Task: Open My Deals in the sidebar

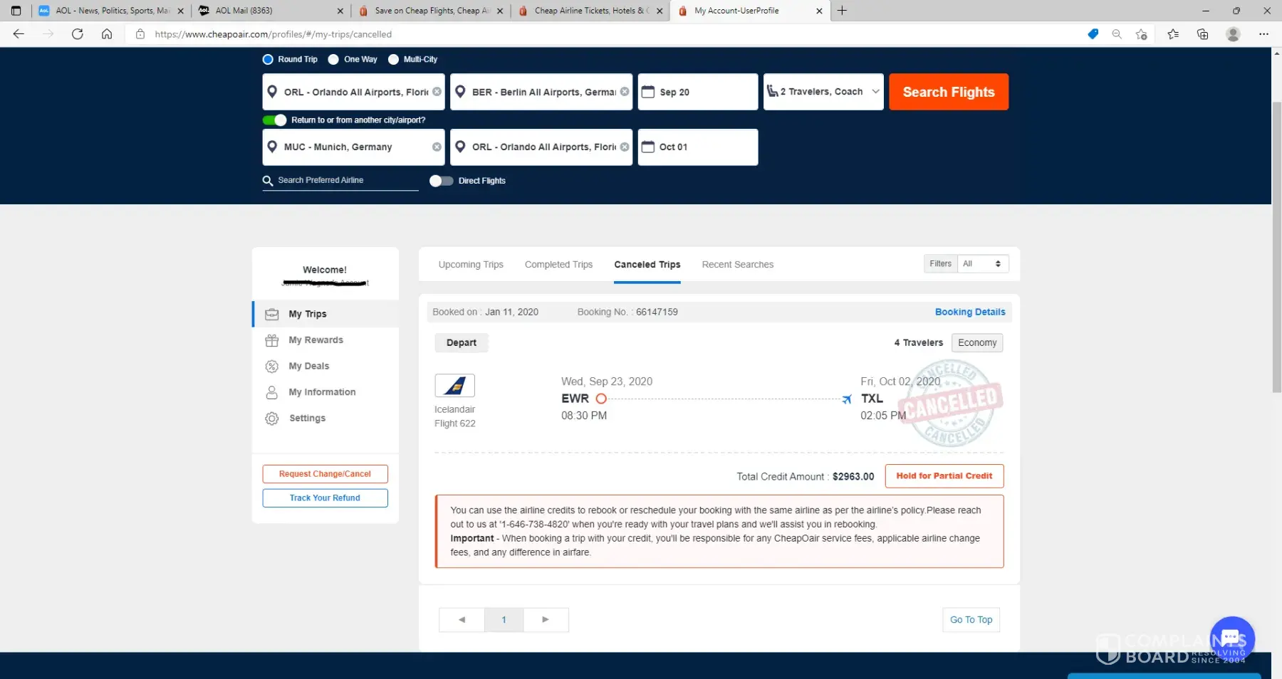Action: click(x=325, y=367)
